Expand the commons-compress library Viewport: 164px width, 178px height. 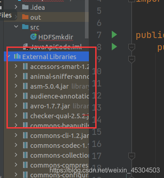click(16, 165)
